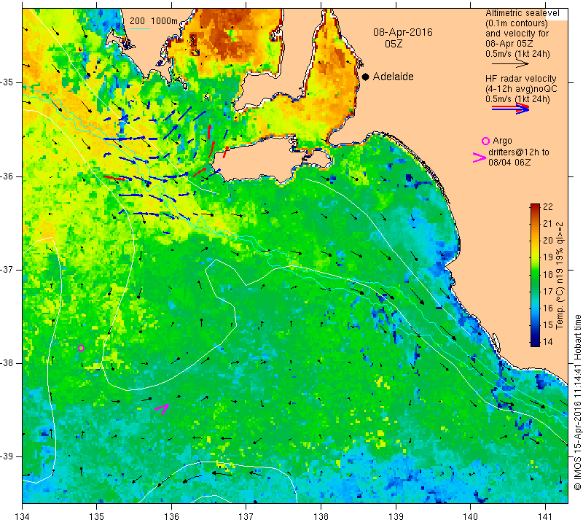Click the magenta drifter marker on map

[x=162, y=409]
